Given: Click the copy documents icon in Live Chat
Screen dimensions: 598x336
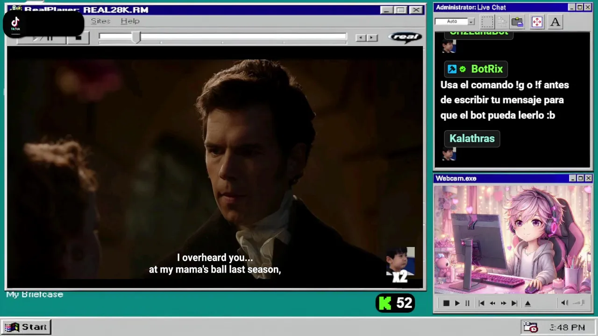Looking at the screenshot, I should pyautogui.click(x=502, y=21).
